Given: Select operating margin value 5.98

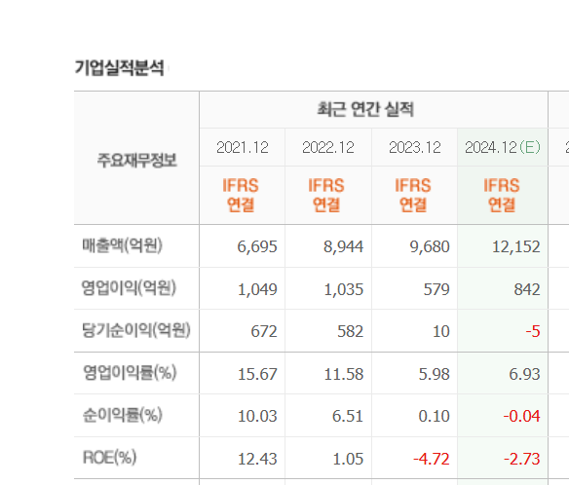Looking at the screenshot, I should (434, 374).
